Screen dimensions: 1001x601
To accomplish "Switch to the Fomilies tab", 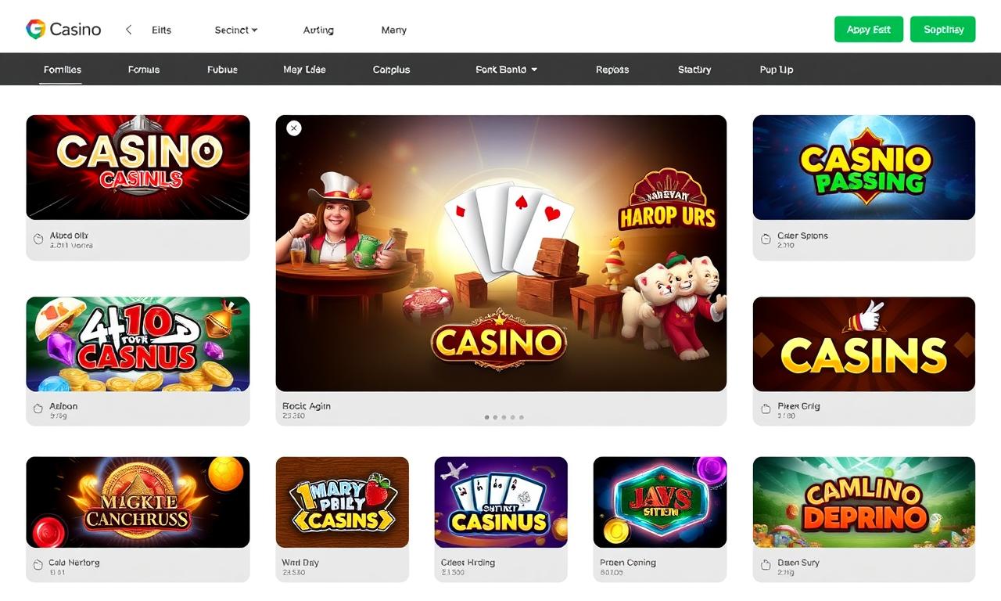I will [x=63, y=70].
